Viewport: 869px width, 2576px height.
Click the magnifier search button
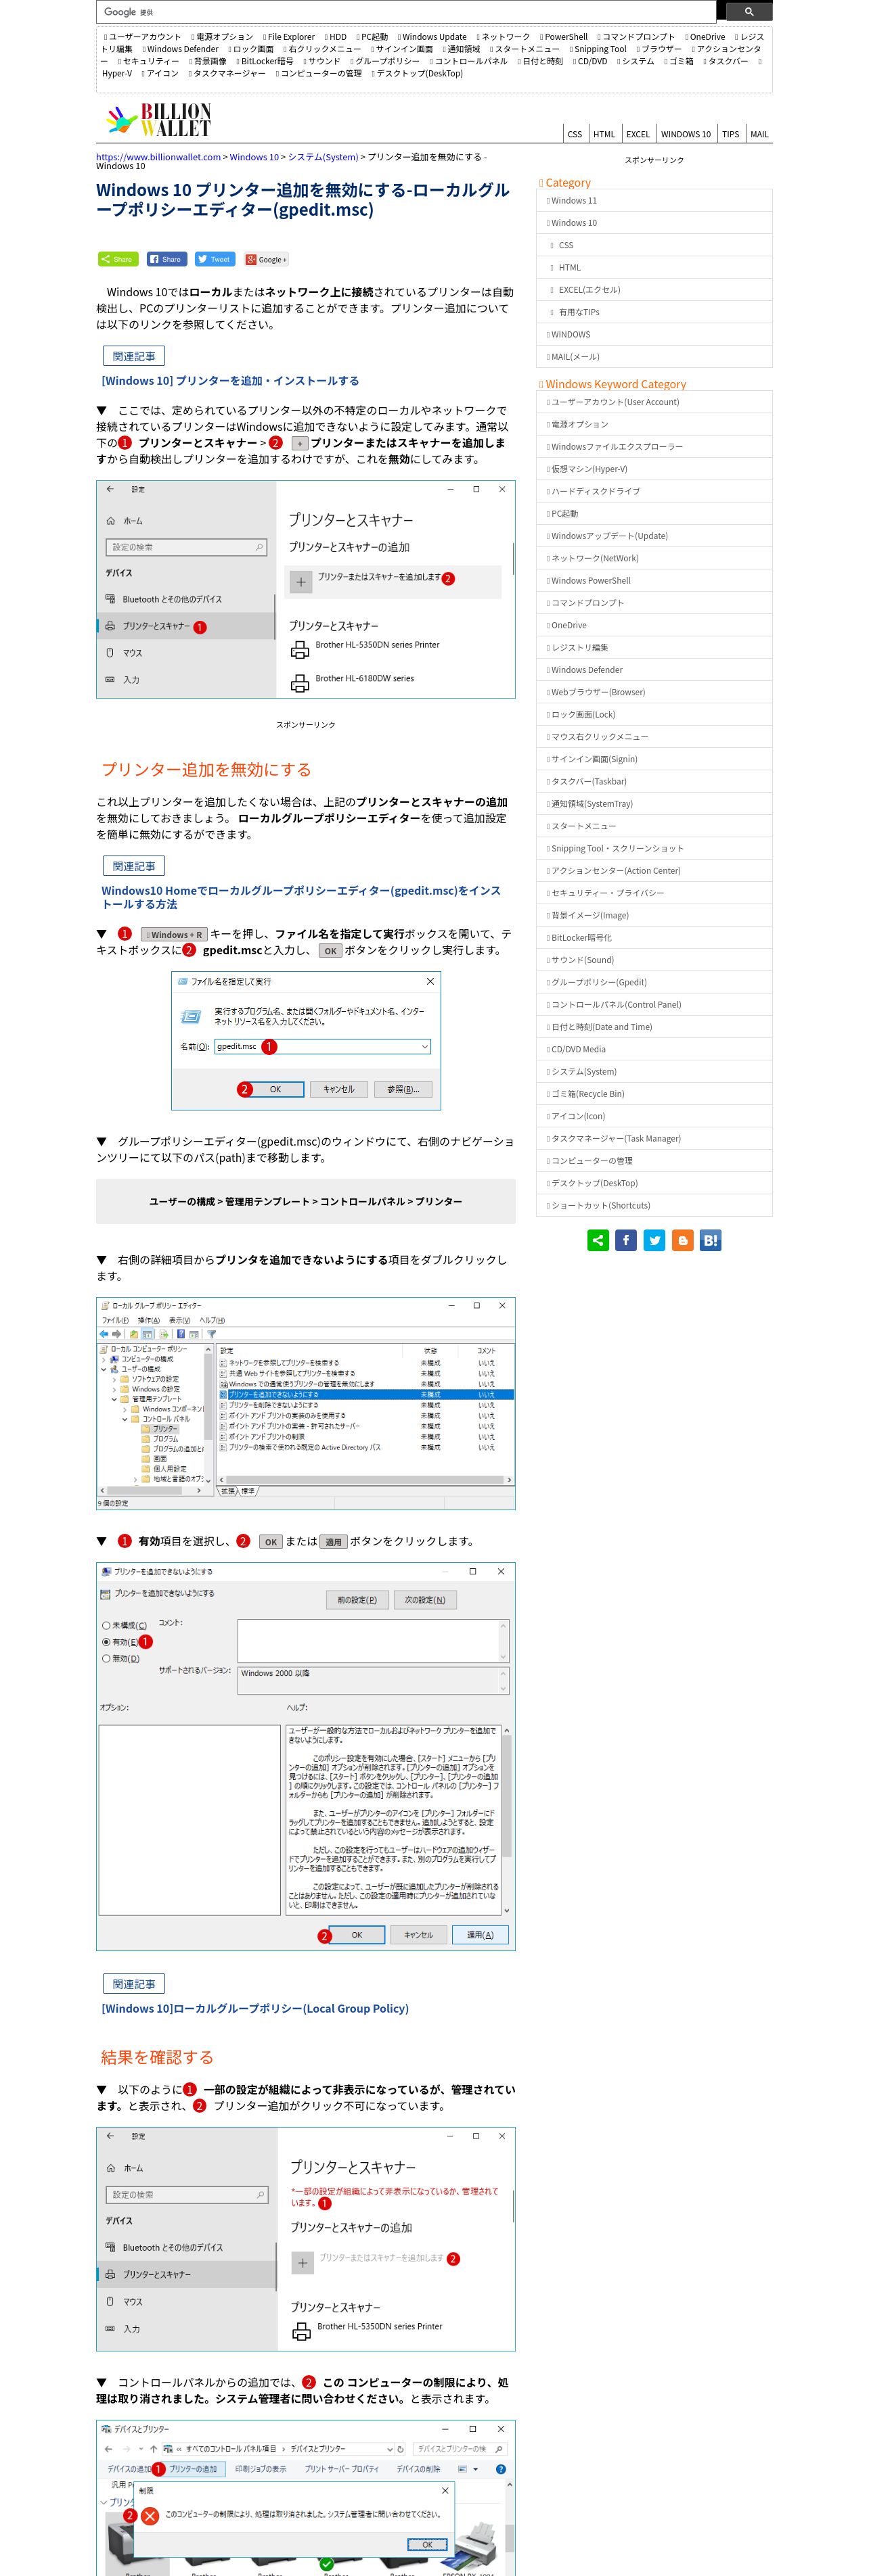click(748, 12)
